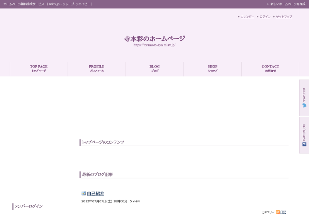Open the 自己紹介 blog post title
309x219 pixels.
click(x=95, y=194)
